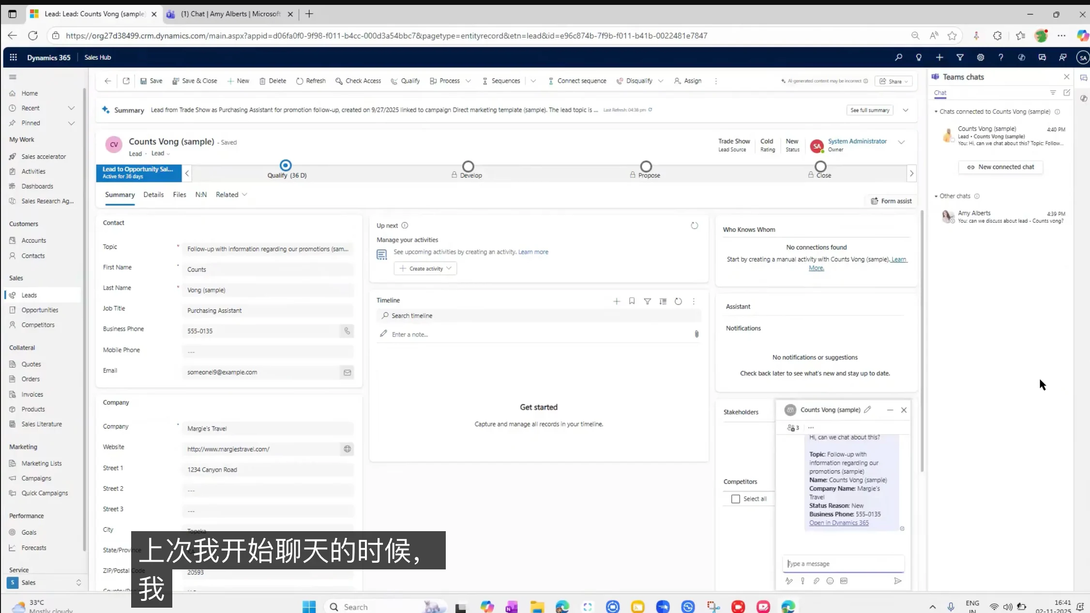The height and width of the screenshot is (613, 1090).
Task: Open record in new window icon
Action: tap(126, 81)
